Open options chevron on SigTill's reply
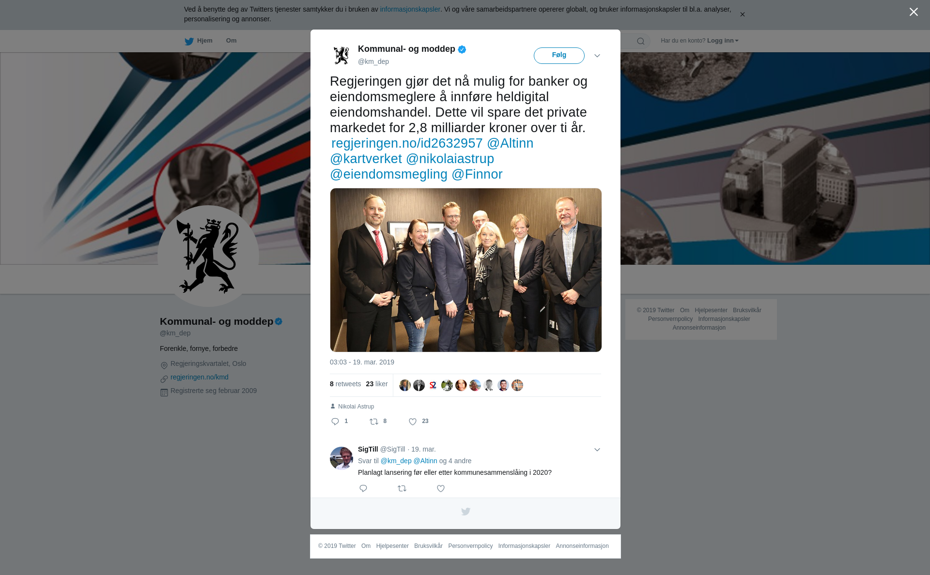This screenshot has height=575, width=930. pos(597,450)
